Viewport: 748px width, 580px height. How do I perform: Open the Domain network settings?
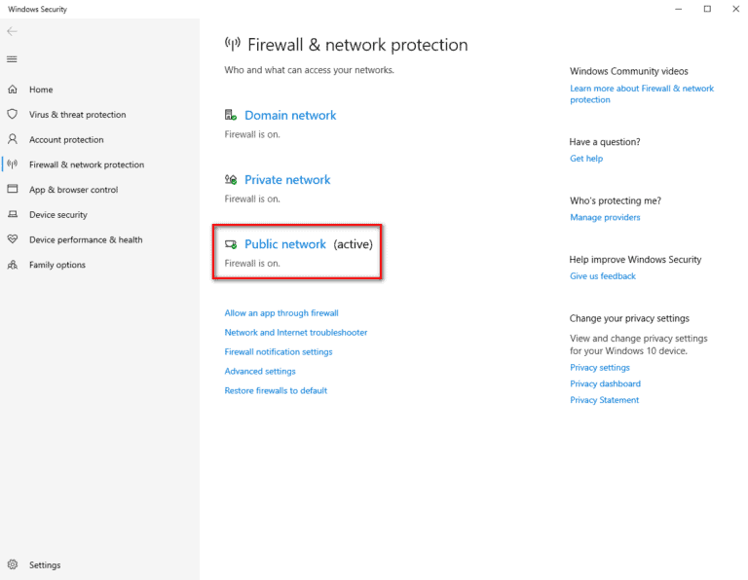click(x=289, y=115)
